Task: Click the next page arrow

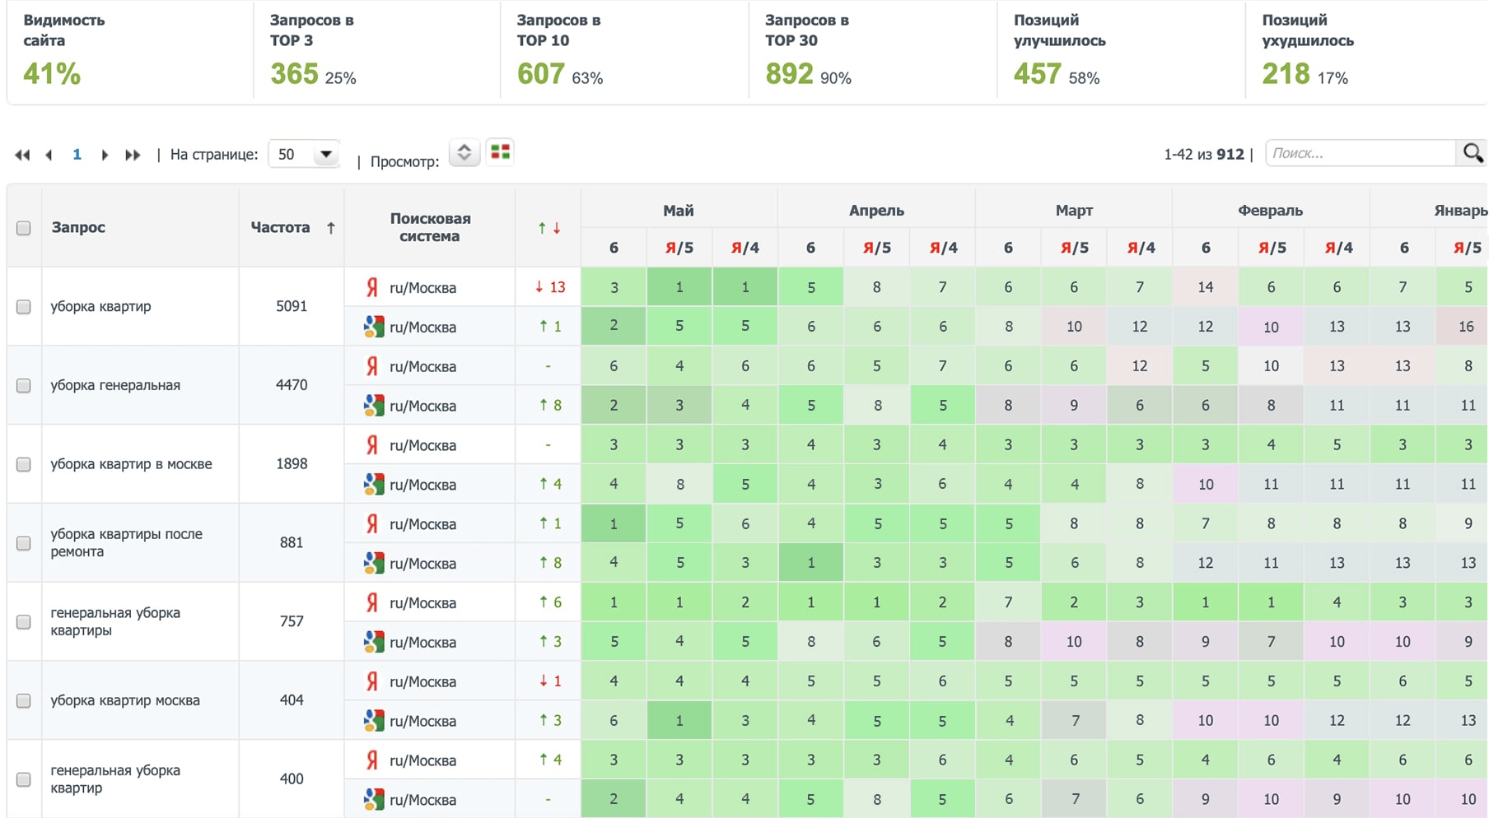Action: click(105, 155)
